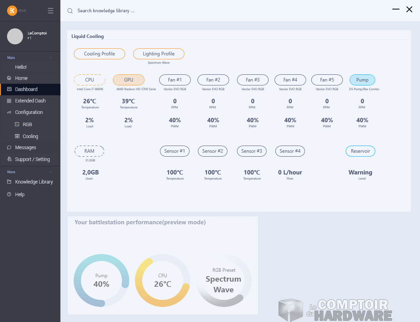Screen dimensions: 420x322
Task: Toggle the CPU component pill
Action: click(x=90, y=80)
